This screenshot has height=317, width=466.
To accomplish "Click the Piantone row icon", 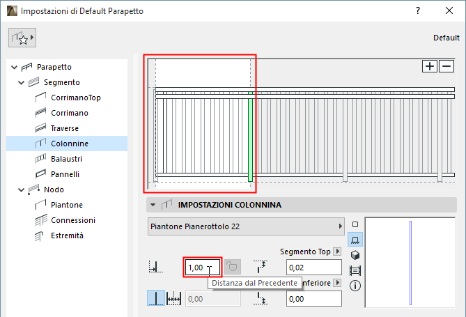I will pos(40,205).
